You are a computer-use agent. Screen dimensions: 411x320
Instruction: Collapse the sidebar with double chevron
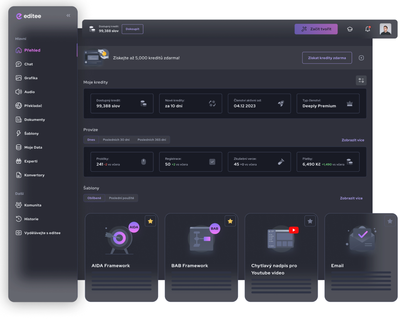click(x=68, y=16)
